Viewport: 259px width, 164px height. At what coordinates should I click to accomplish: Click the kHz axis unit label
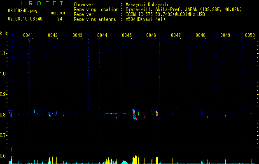click(x=4, y=33)
